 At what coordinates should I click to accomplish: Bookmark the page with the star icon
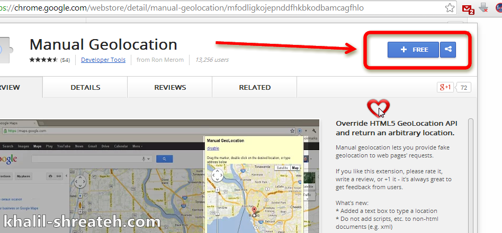coord(450,8)
